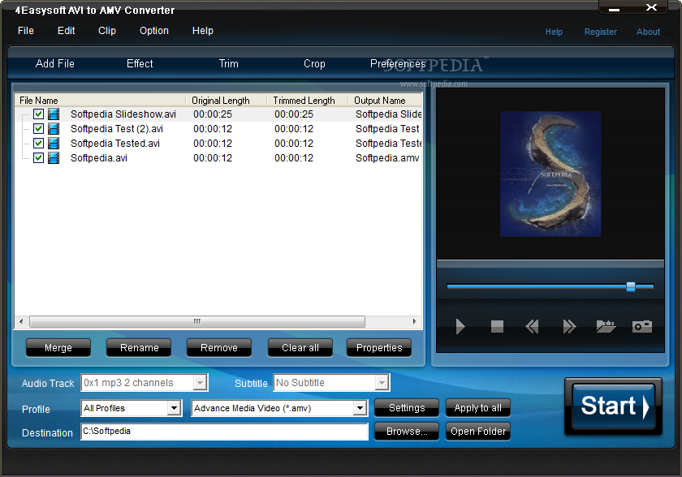This screenshot has width=682, height=477.
Task: Click the Softpedia.amv output name cell
Action: pyautogui.click(x=387, y=157)
